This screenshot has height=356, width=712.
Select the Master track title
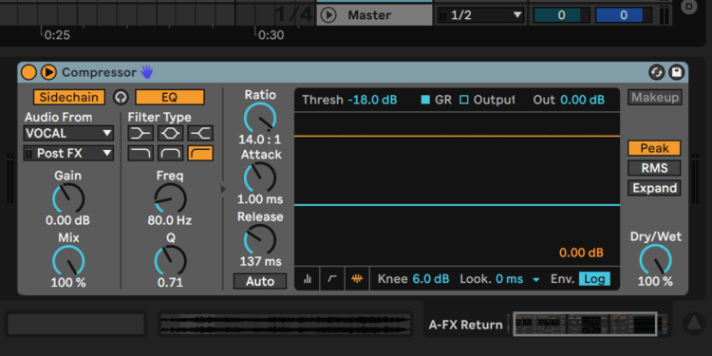coord(369,15)
